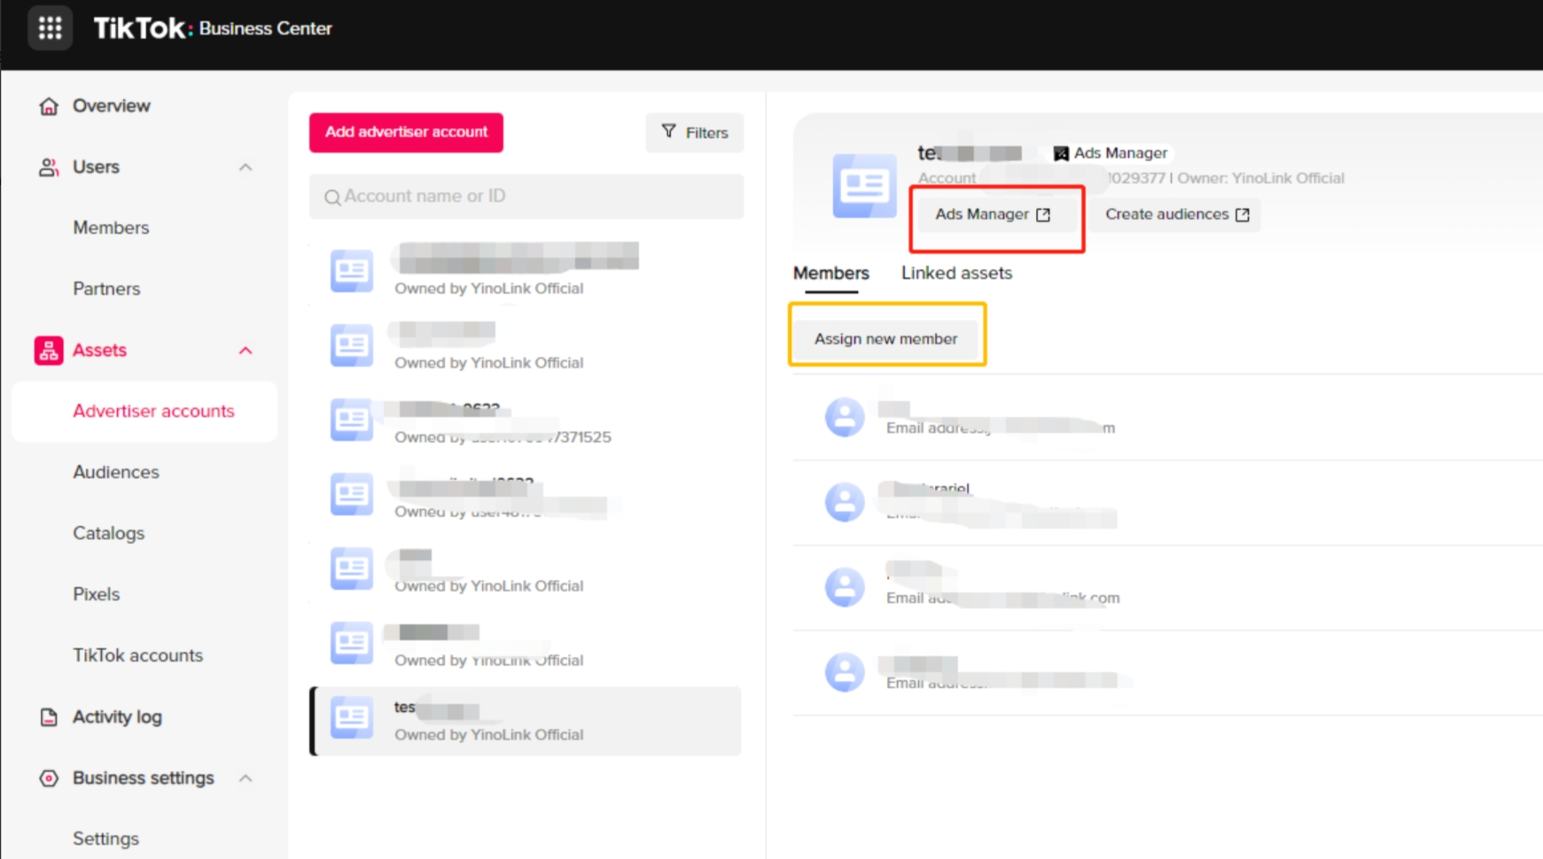Select the 'tes' account owned by YinoLink Official
This screenshot has height=859, width=1543.
tap(526, 721)
